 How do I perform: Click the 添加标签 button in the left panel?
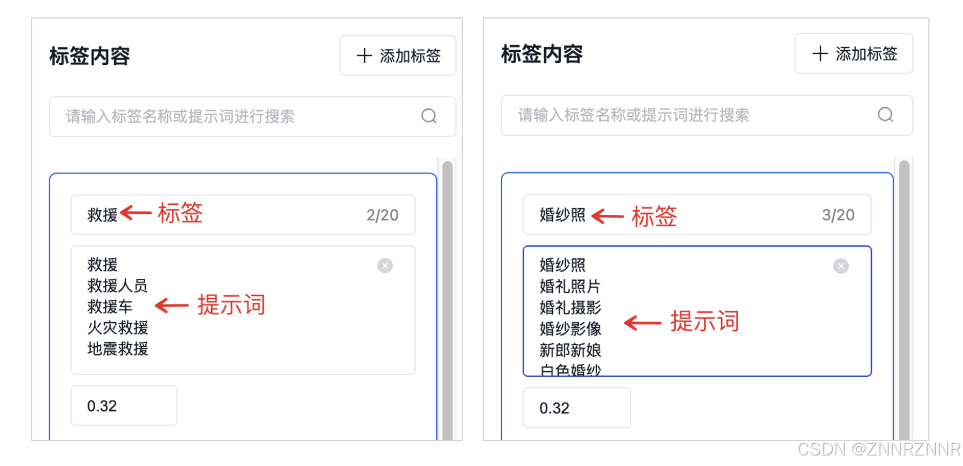[x=398, y=56]
